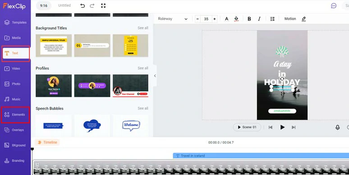The height and width of the screenshot is (175, 349).
Task: Select the Travel in Iceland text track
Action: [x=261, y=156]
